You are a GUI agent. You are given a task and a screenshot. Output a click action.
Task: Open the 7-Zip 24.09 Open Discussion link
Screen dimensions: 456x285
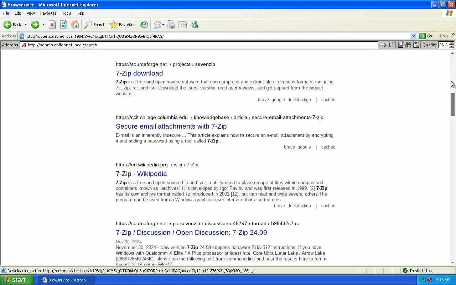[191, 232]
